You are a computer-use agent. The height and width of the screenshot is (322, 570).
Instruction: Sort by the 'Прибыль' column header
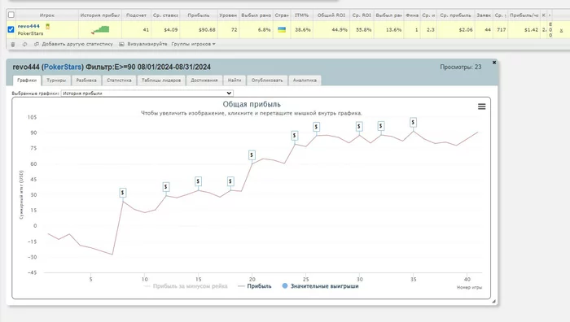(x=199, y=15)
